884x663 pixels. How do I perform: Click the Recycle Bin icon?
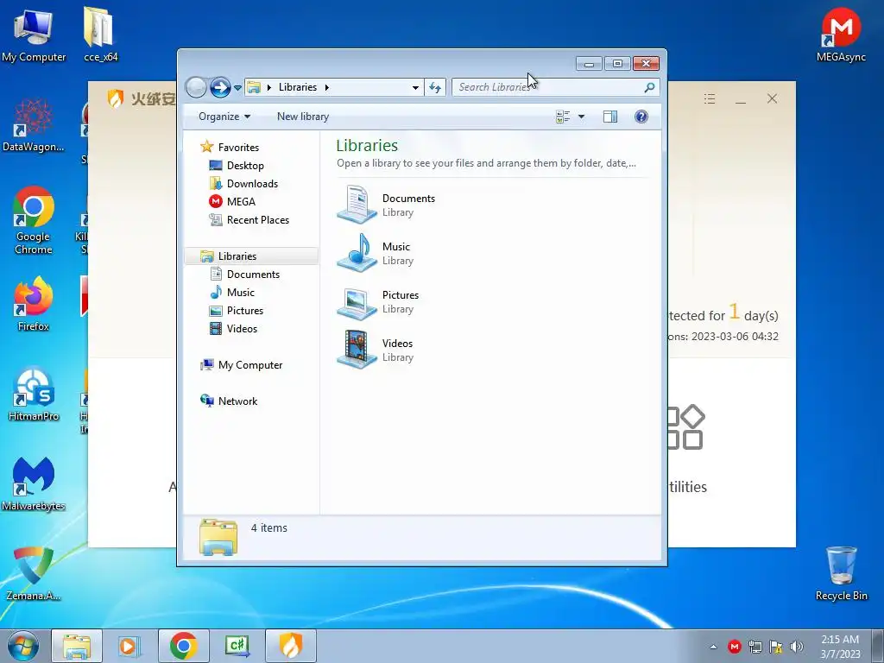pyautogui.click(x=841, y=573)
